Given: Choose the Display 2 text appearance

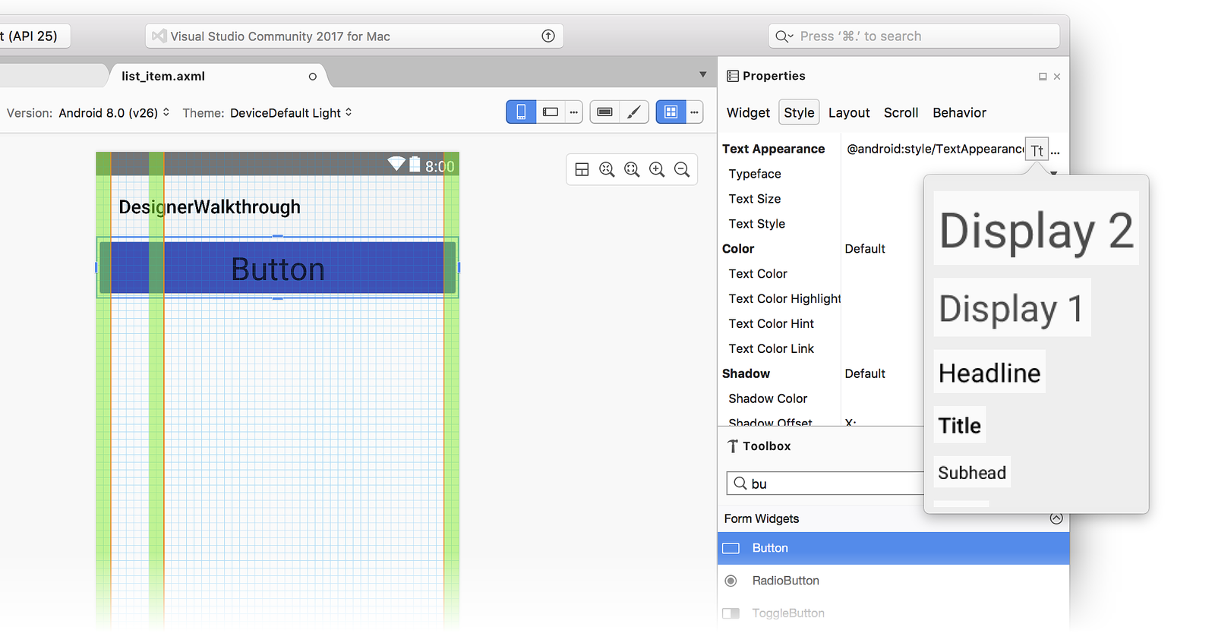Looking at the screenshot, I should (x=1036, y=228).
